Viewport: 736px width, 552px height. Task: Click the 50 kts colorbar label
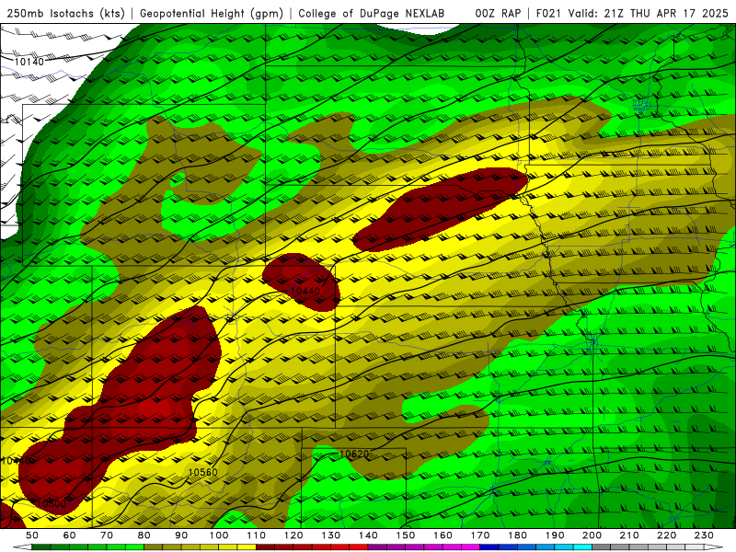tap(32, 535)
